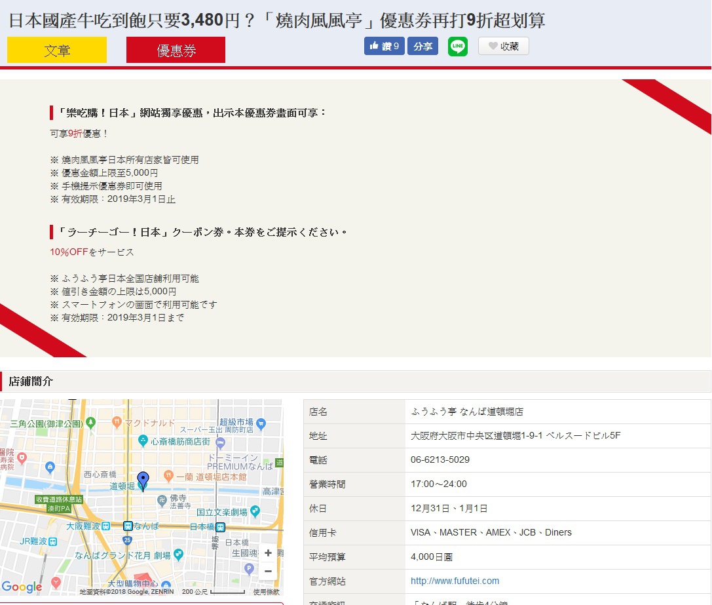The image size is (712, 605).
Task: Click the credit card list VISA、MASTER
Action: tap(491, 532)
